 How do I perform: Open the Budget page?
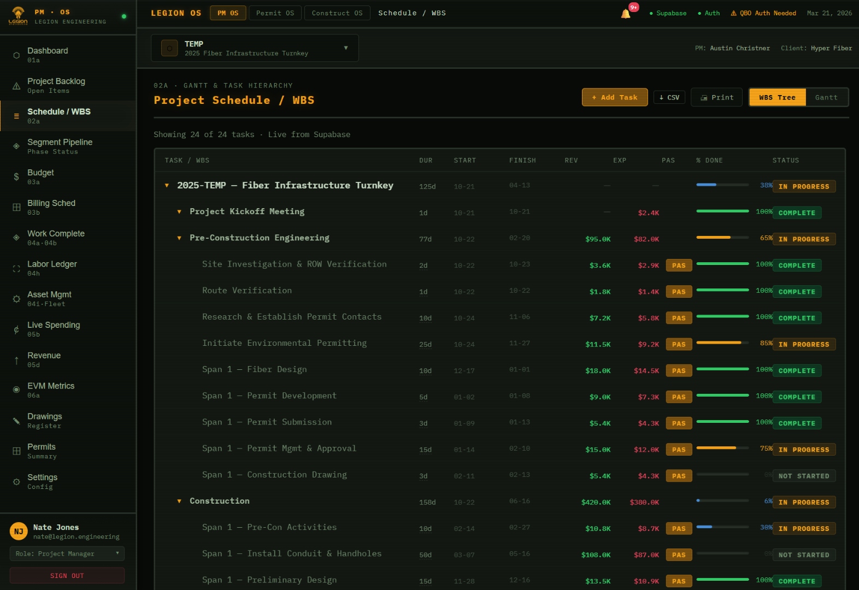point(68,176)
